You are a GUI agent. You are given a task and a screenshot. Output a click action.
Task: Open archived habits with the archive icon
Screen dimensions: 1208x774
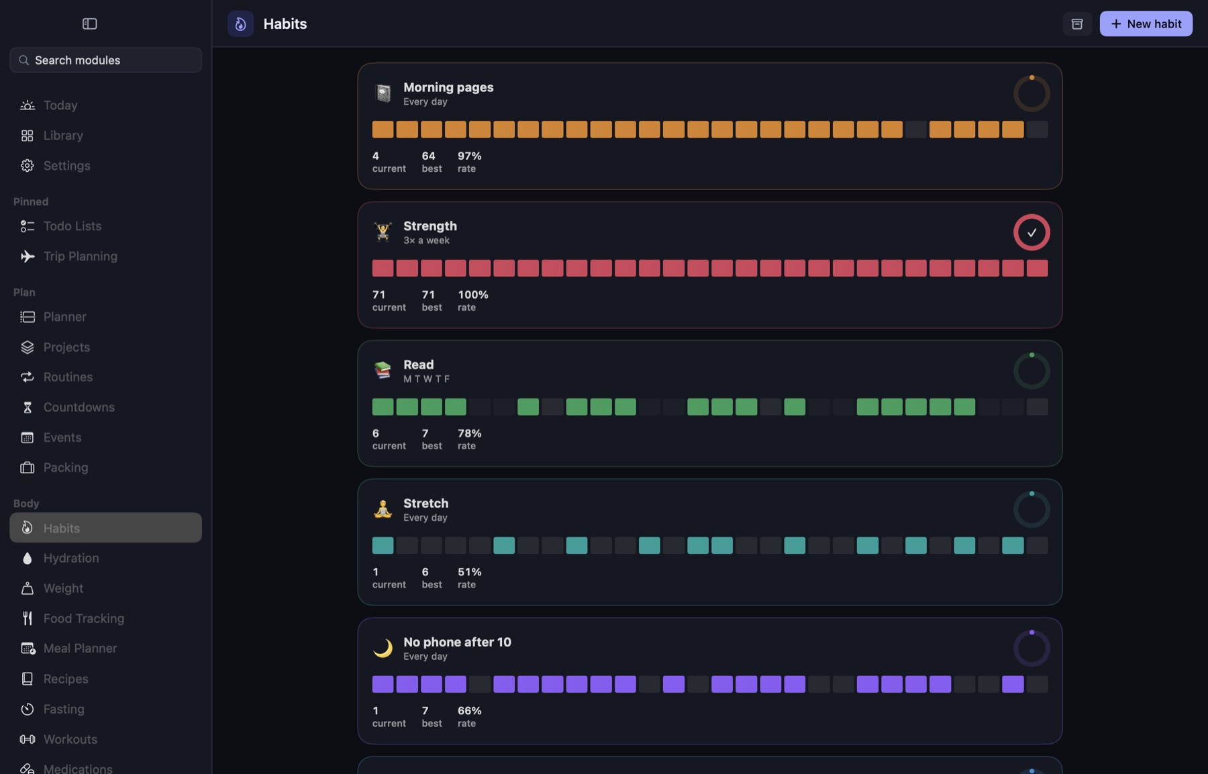pyautogui.click(x=1076, y=23)
